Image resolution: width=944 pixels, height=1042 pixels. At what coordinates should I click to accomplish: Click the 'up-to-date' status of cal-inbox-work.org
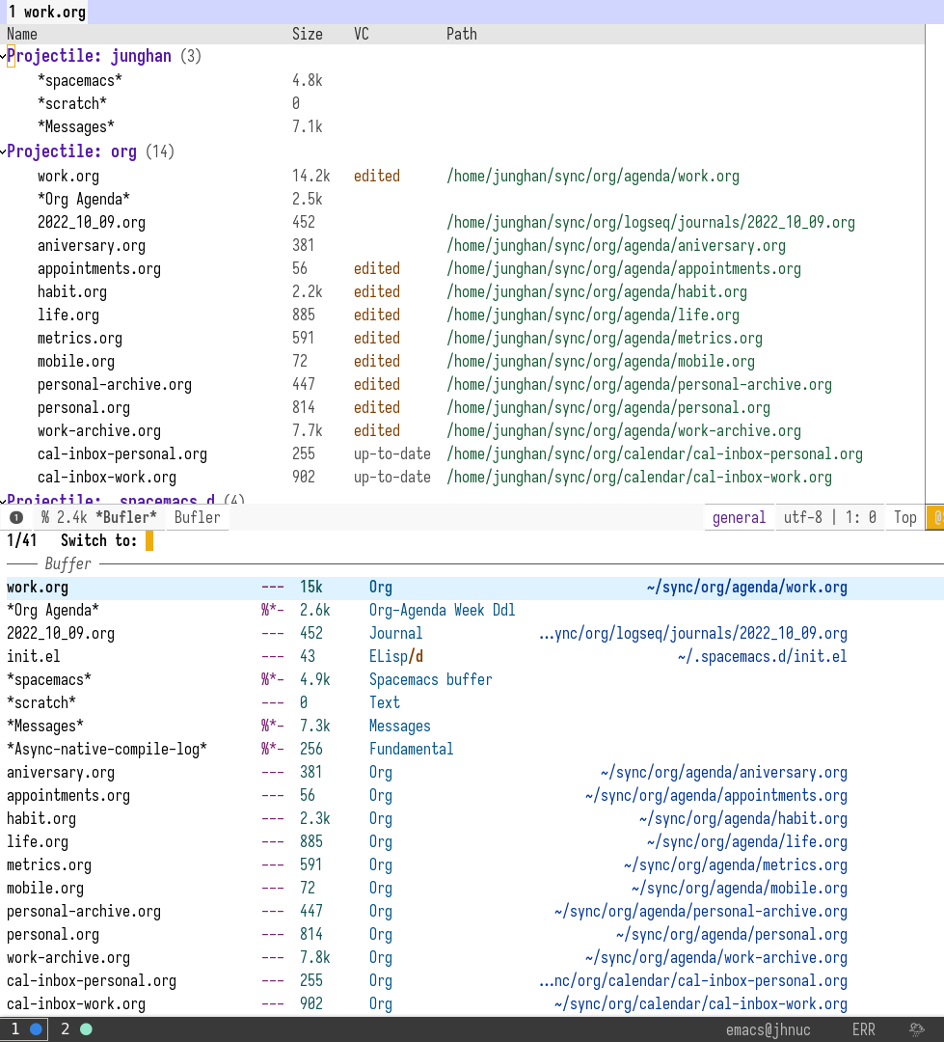[391, 478]
